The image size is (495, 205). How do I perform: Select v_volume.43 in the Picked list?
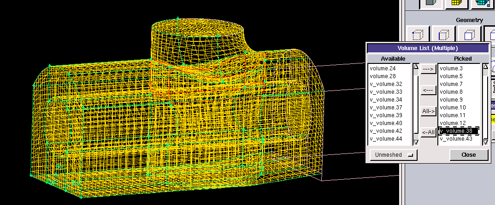click(x=456, y=139)
